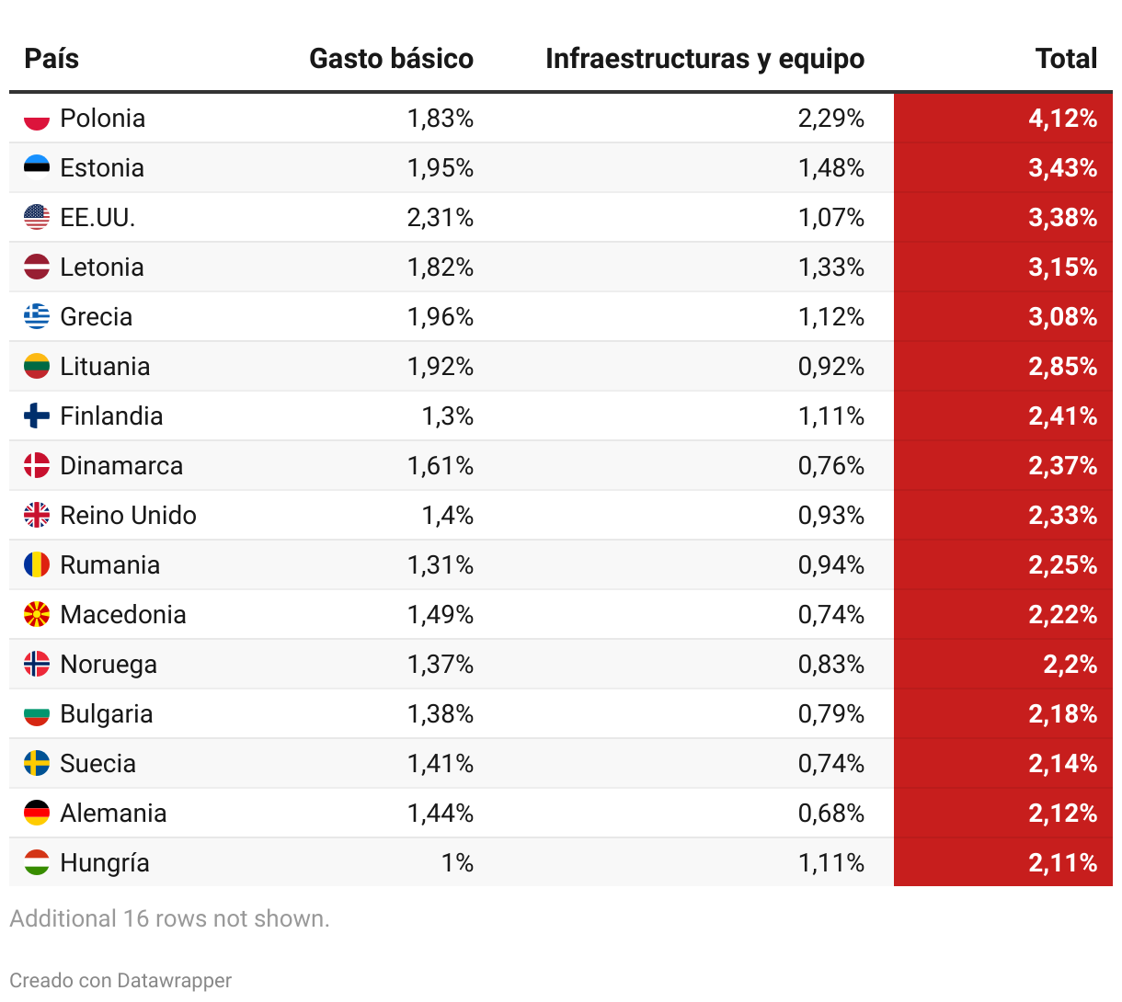Screen dimensions: 1122x1002
Task: Click the United Kingdom flag icon
Action: tap(37, 516)
